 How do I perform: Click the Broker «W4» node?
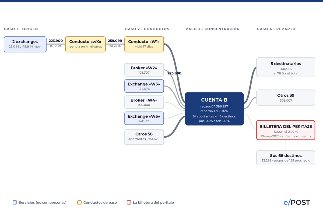point(144,102)
